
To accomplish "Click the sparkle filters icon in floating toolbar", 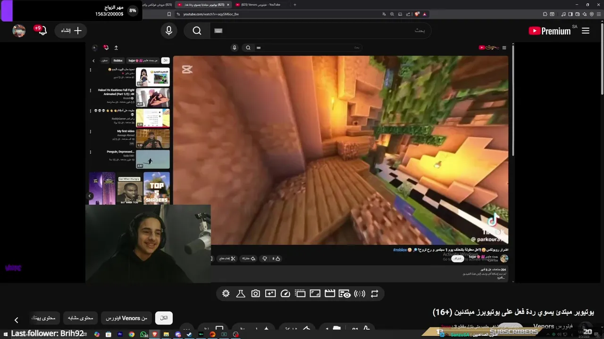I will 270,293.
